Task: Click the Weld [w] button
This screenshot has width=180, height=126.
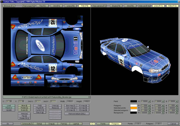Action: click(24, 114)
